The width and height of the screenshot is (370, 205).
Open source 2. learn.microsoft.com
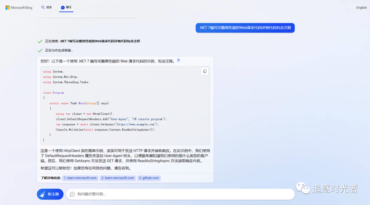118,178
